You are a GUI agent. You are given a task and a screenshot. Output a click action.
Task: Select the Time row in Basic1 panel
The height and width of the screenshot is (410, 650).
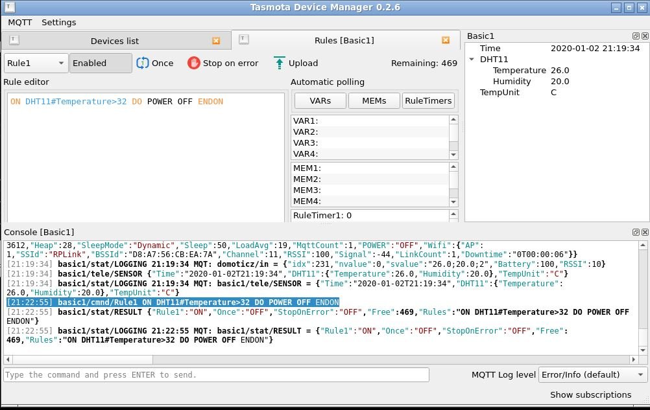557,49
